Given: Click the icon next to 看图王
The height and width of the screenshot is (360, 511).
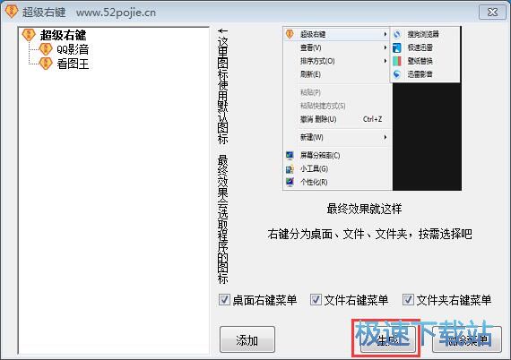Looking at the screenshot, I should 46,64.
